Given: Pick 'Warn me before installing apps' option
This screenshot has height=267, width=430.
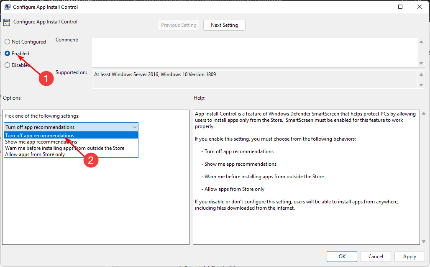Looking at the screenshot, I should coord(64,148).
